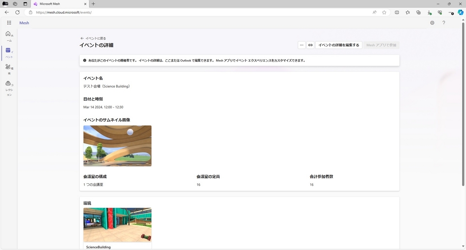Click the event name テスト会場（Science Building）
Viewport: 466px width, 250px height.
pos(106,86)
